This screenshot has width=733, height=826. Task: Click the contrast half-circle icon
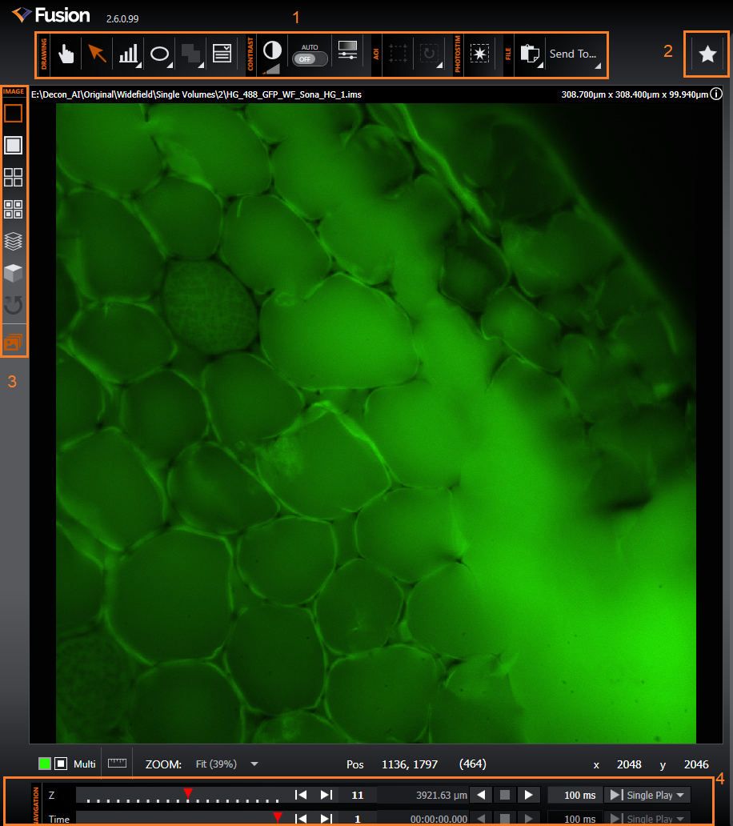coord(272,50)
